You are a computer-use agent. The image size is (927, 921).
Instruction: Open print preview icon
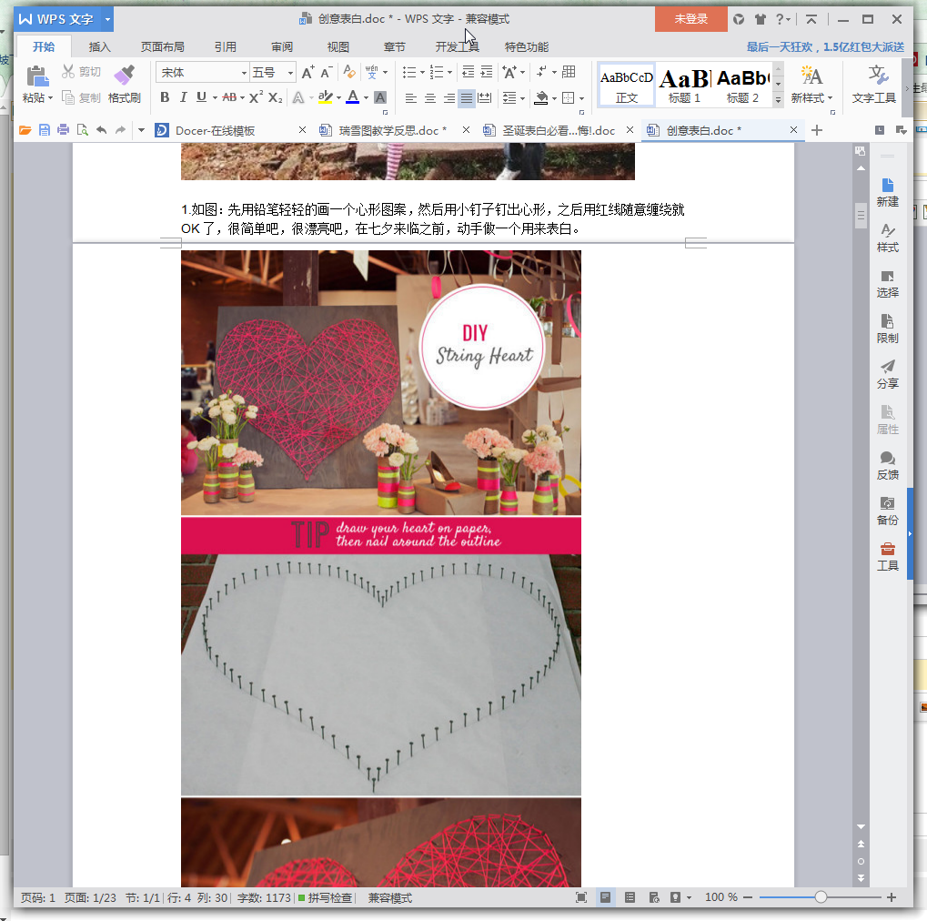[82, 130]
